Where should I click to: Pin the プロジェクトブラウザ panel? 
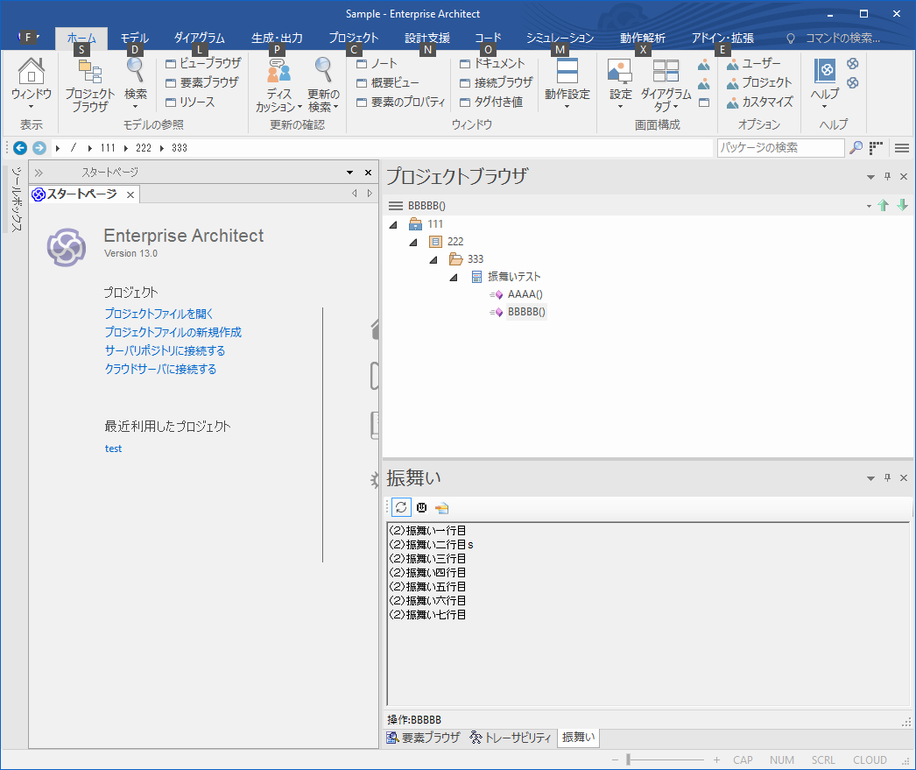[x=887, y=176]
